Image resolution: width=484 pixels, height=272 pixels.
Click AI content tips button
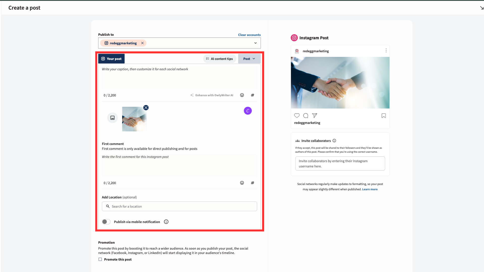click(220, 59)
